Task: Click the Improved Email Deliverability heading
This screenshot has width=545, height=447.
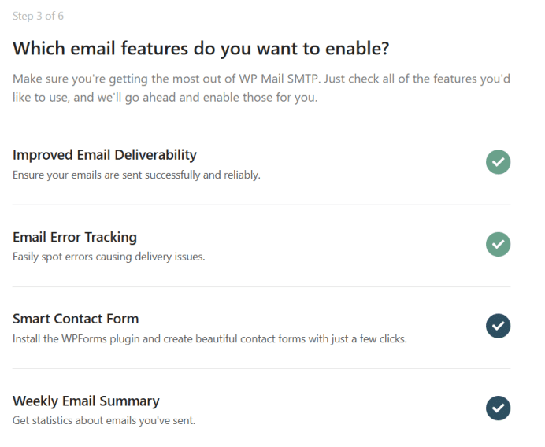Action: pyautogui.click(x=105, y=155)
